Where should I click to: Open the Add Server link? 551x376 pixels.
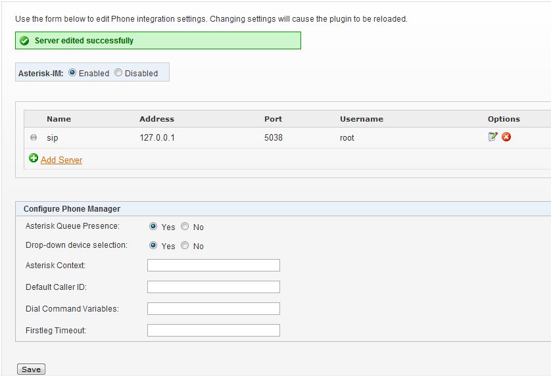click(61, 160)
